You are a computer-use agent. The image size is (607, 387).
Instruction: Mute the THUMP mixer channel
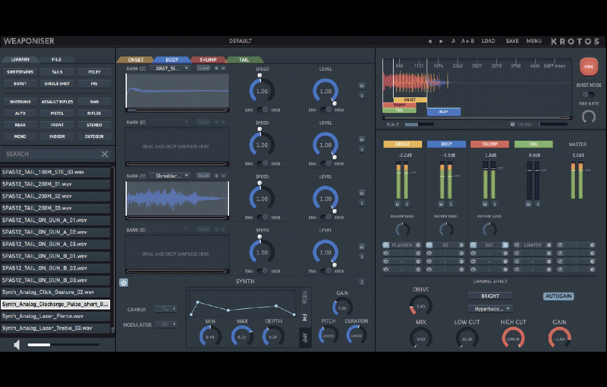[x=485, y=204]
